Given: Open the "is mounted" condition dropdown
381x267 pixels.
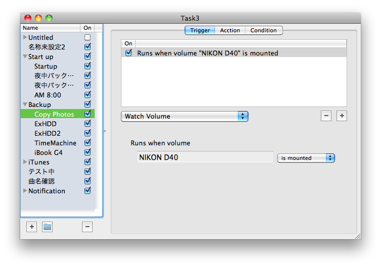Looking at the screenshot, I should point(306,158).
